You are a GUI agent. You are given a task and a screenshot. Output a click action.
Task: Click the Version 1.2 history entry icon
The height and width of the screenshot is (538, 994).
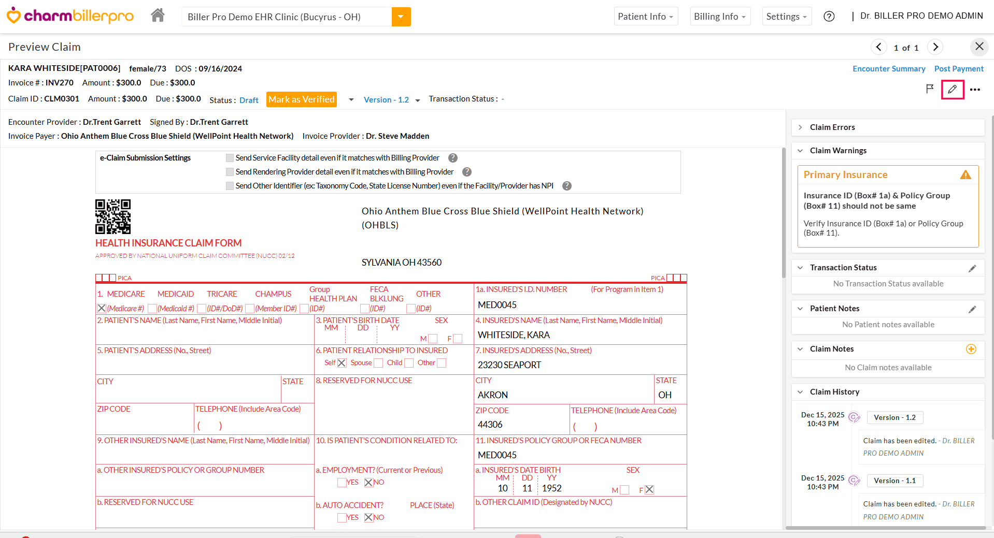click(x=854, y=417)
